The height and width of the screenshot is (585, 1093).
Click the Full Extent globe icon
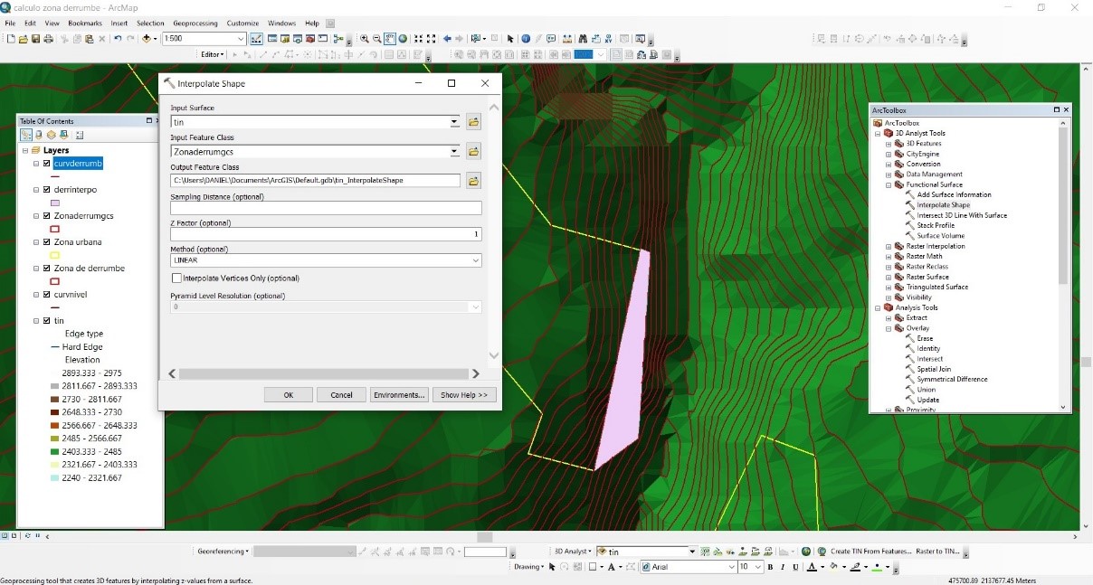403,39
